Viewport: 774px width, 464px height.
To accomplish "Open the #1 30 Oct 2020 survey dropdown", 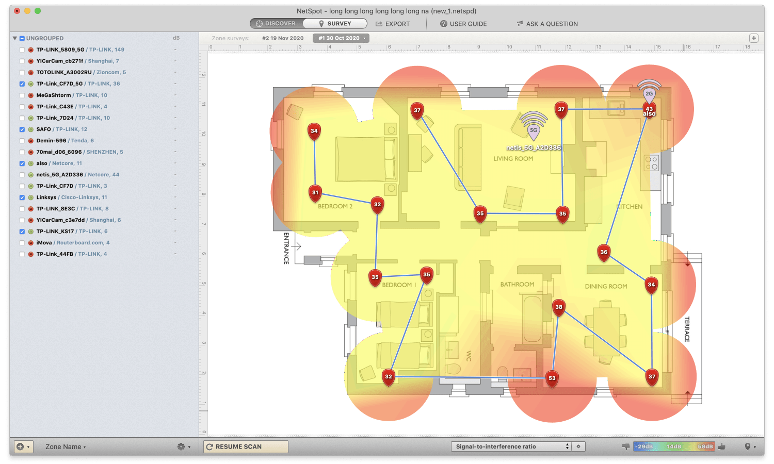I will pyautogui.click(x=341, y=38).
